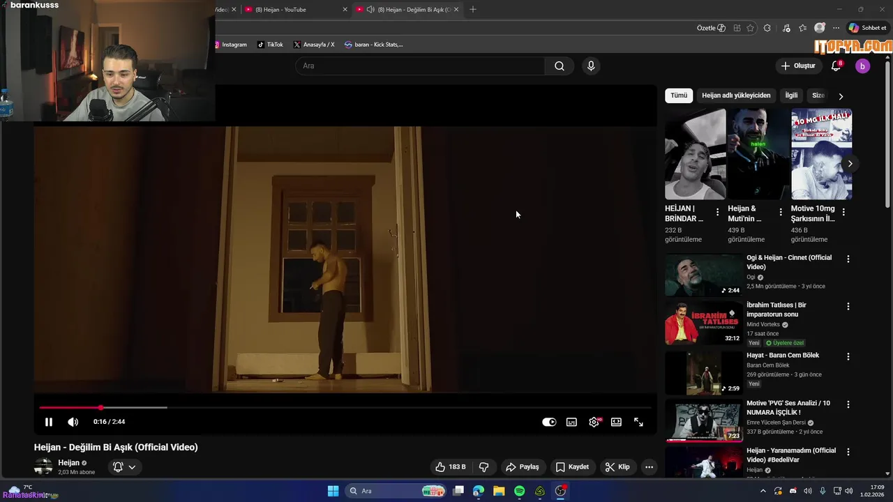Open taskbar clock showing 17:09
Image resolution: width=893 pixels, height=502 pixels.
[x=873, y=491]
